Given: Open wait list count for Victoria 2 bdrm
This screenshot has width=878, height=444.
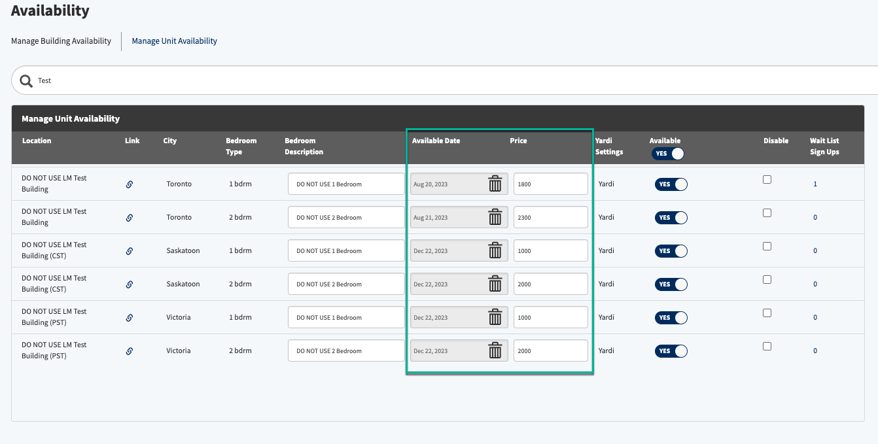Looking at the screenshot, I should click(x=815, y=351).
